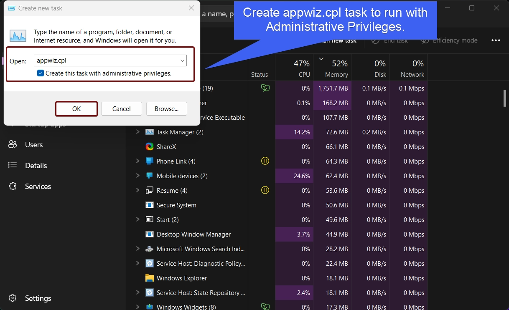Viewport: 509px width, 310px height.
Task: Cancel the Create new task dialog
Action: (122, 109)
